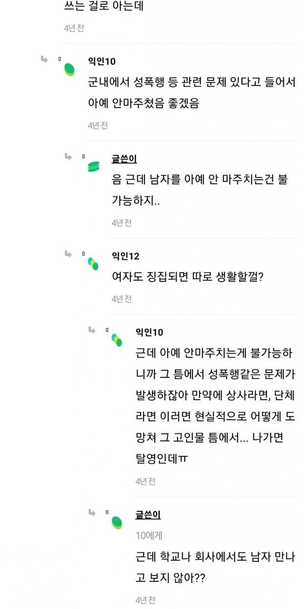Click the '10에게' mention

coord(149,535)
